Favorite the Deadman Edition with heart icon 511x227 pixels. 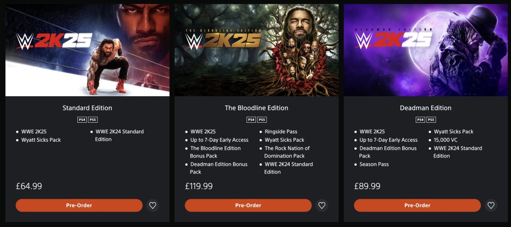pos(491,206)
